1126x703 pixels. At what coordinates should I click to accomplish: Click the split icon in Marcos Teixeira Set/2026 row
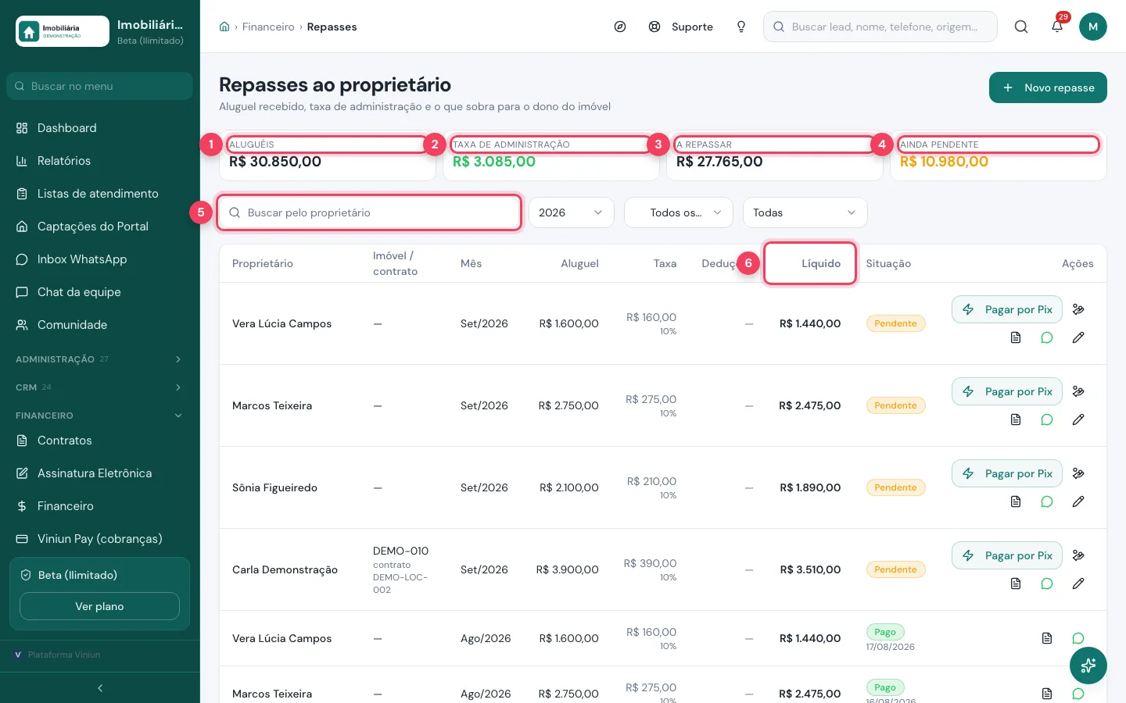pos(1078,391)
